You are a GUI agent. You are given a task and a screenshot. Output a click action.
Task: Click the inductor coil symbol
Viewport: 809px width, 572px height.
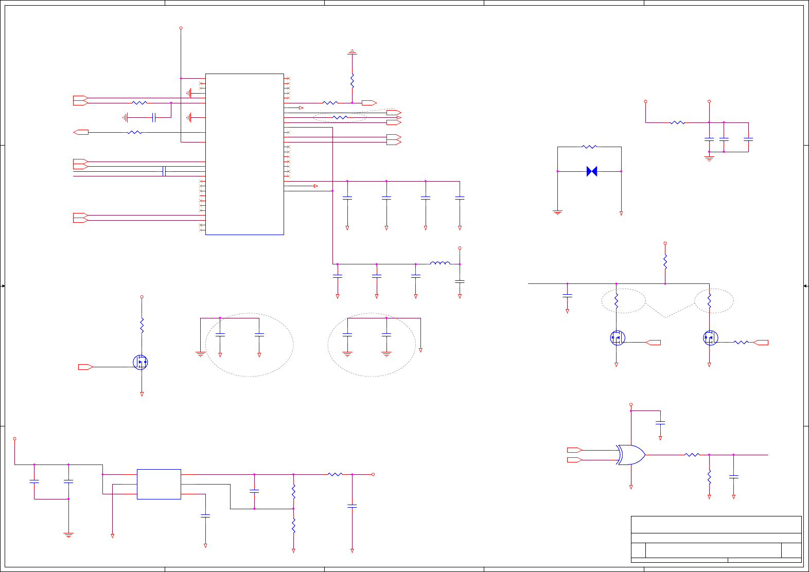(x=440, y=263)
